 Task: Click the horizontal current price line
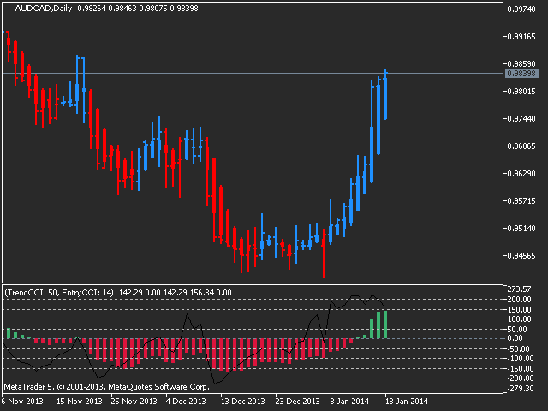pos(257,74)
